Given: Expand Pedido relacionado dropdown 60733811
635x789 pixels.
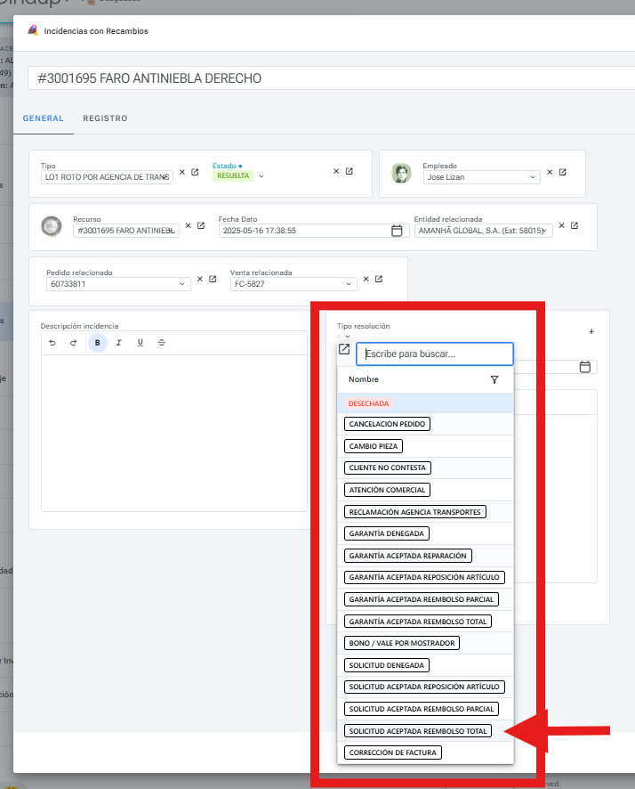Looking at the screenshot, I should (182, 284).
